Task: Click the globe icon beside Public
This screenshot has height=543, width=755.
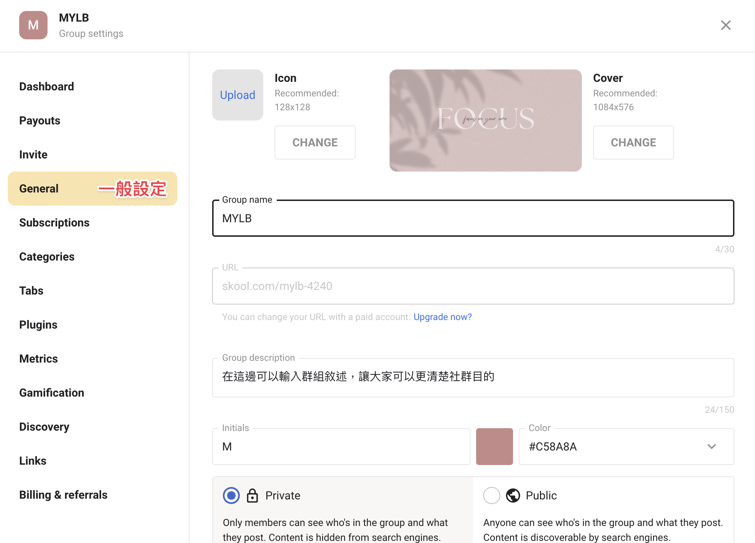Action: (513, 496)
